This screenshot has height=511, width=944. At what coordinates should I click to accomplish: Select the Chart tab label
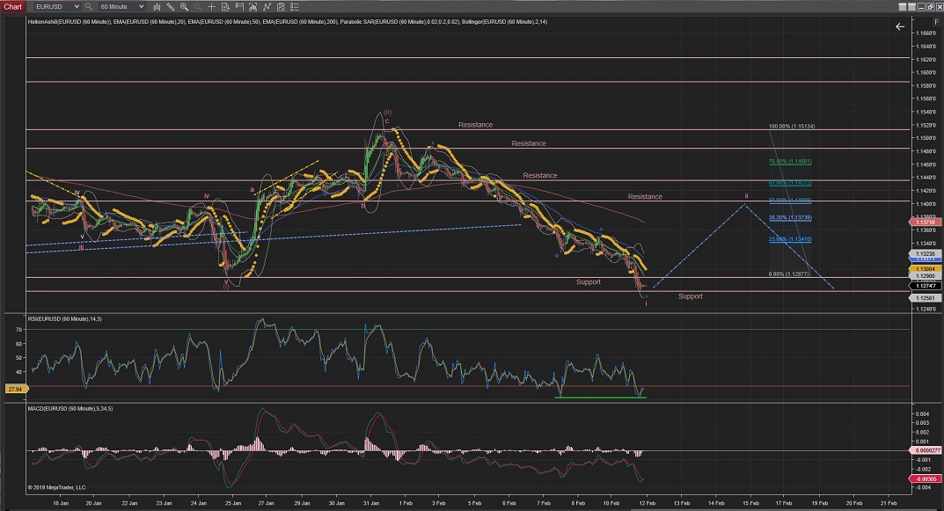14,6
